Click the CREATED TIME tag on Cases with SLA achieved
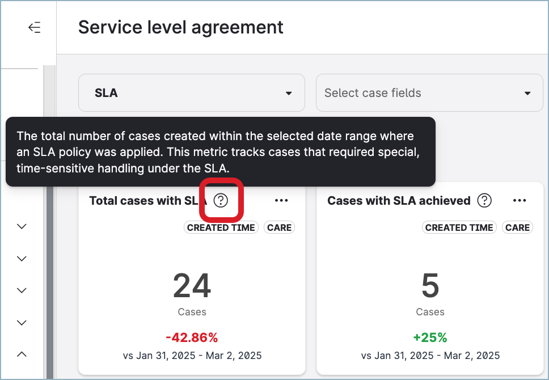The height and width of the screenshot is (380, 549). click(459, 227)
